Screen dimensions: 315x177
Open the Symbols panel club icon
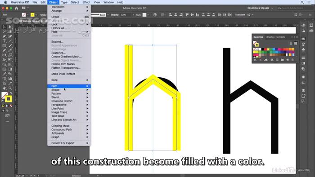click(x=303, y=49)
